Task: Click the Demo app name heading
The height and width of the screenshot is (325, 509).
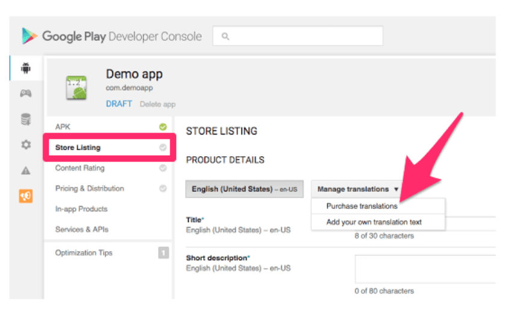Action: 134,74
